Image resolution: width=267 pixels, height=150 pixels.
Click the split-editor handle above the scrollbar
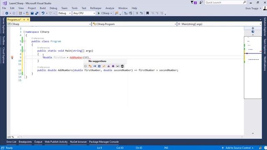coord(253,28)
